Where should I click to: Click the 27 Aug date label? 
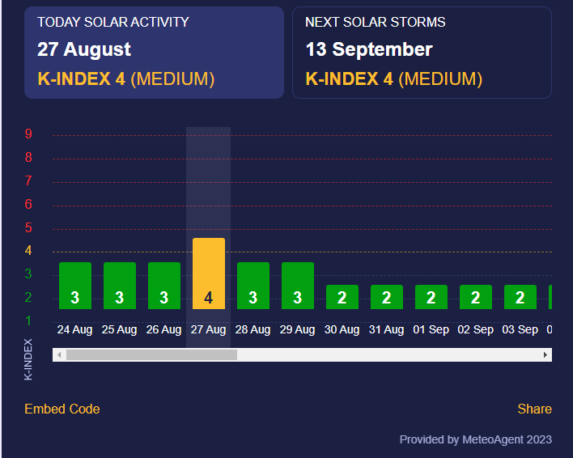(x=208, y=329)
